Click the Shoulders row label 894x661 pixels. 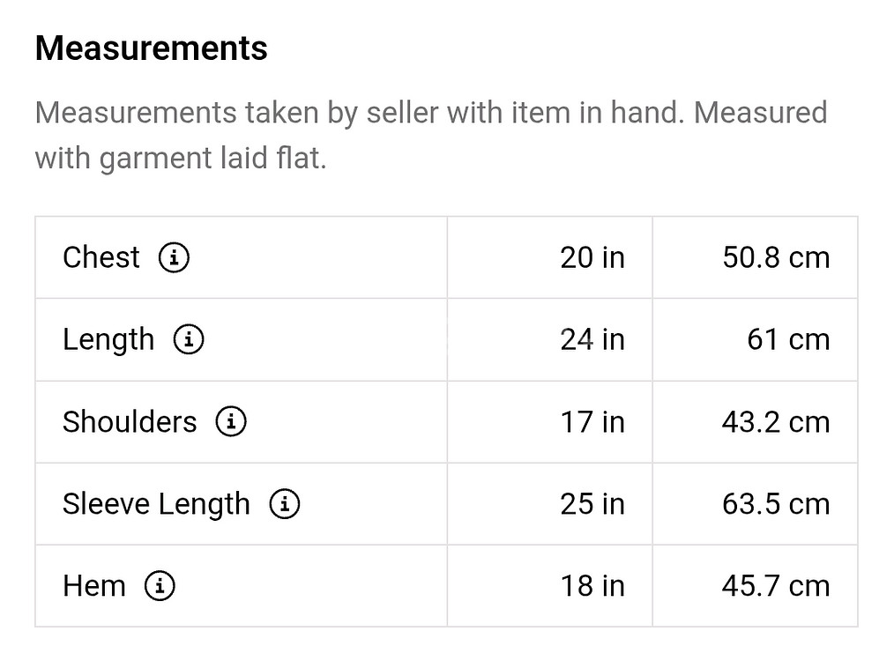(130, 421)
